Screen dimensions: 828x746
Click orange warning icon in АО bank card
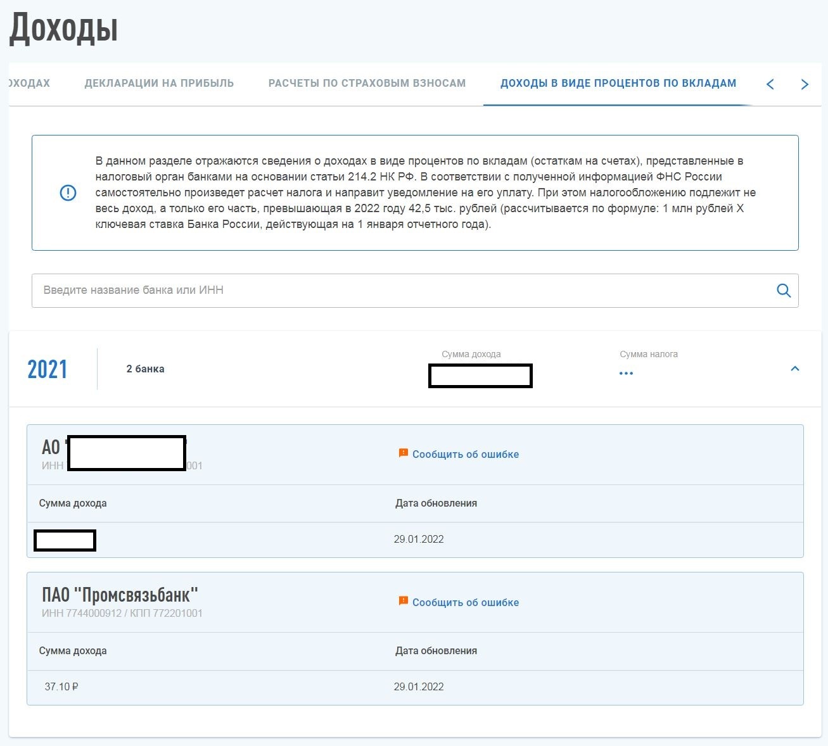point(403,453)
